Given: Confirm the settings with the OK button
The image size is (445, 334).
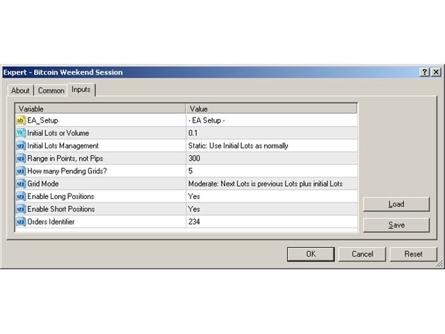Looking at the screenshot, I should 311,254.
